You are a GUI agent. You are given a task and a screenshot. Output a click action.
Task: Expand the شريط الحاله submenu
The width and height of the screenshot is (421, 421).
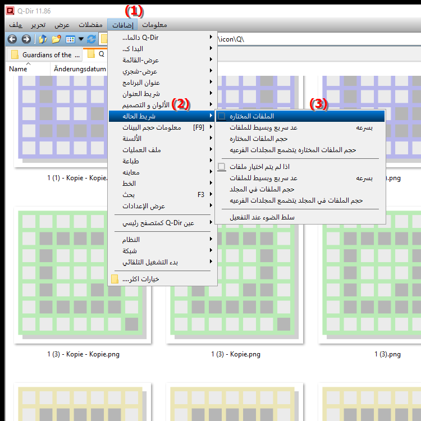tap(162, 116)
